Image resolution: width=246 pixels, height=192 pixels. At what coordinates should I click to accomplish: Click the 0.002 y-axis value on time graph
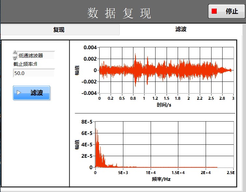pos(90,59)
